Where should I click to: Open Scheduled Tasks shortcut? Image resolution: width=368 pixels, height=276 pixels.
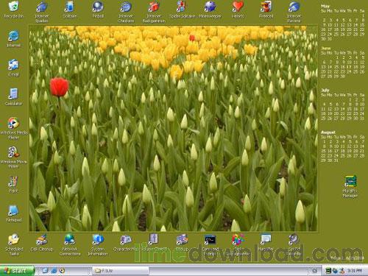[14, 244]
